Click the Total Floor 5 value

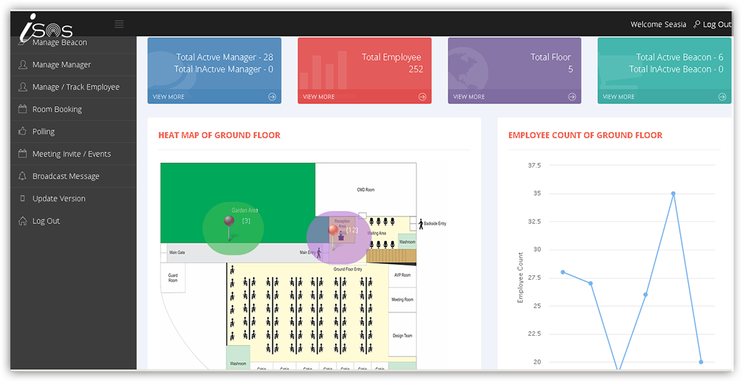pyautogui.click(x=570, y=69)
